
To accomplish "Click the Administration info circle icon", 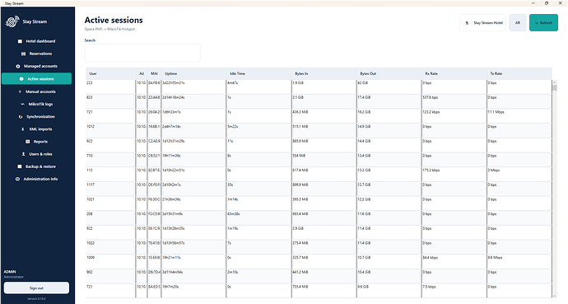I will pos(17,179).
